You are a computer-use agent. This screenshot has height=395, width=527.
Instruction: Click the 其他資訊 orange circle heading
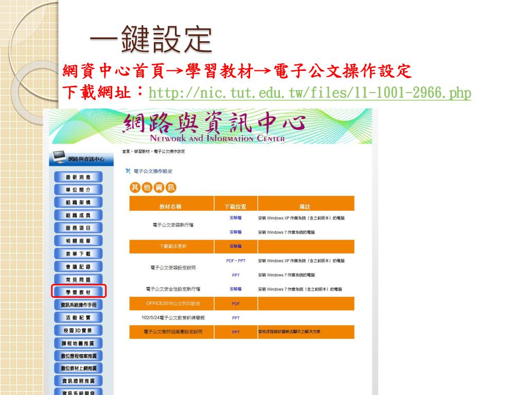tap(153, 187)
